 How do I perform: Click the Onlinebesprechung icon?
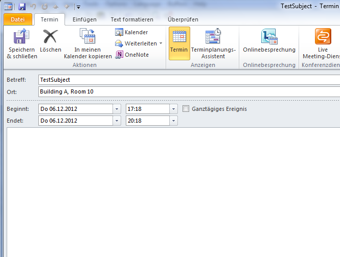269,37
